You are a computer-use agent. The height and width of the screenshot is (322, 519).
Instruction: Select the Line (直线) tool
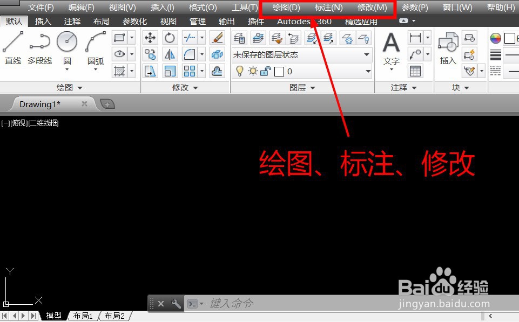(x=13, y=48)
